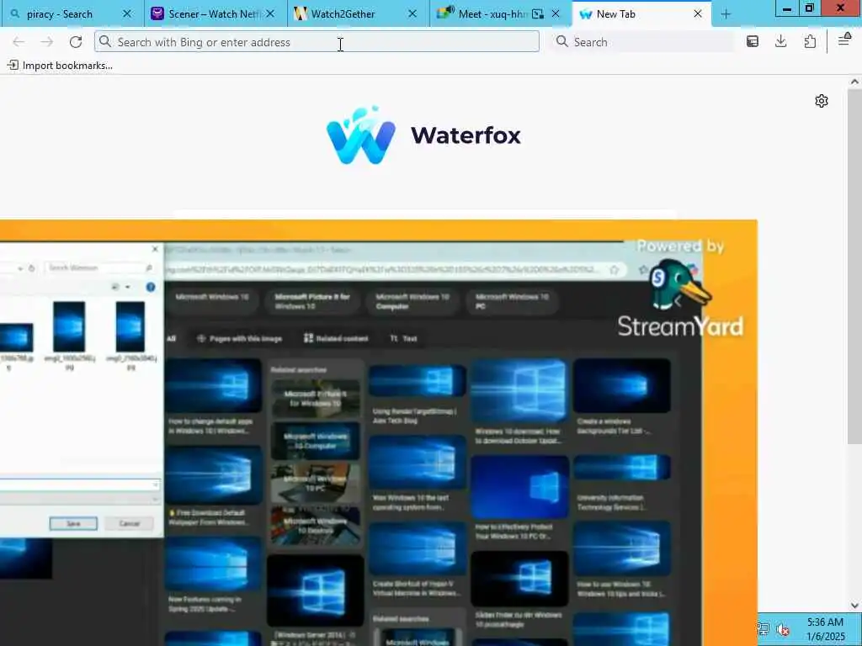Viewport: 862px width, 646px height.
Task: Select the 'Microsoft Picture It for Windows 10' chip
Action: tap(311, 302)
